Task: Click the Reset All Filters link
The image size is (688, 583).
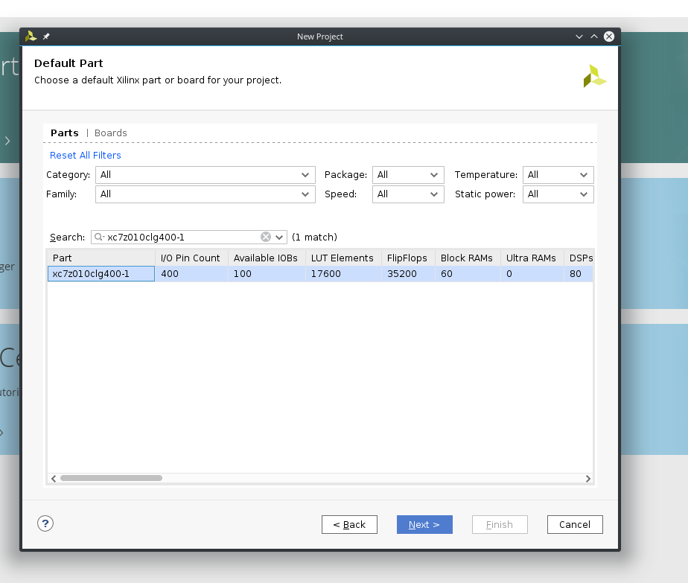Action: point(85,156)
